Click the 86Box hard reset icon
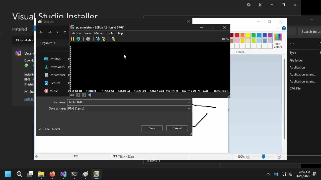Viewport: 321px width, 180px height. [x=78, y=39]
